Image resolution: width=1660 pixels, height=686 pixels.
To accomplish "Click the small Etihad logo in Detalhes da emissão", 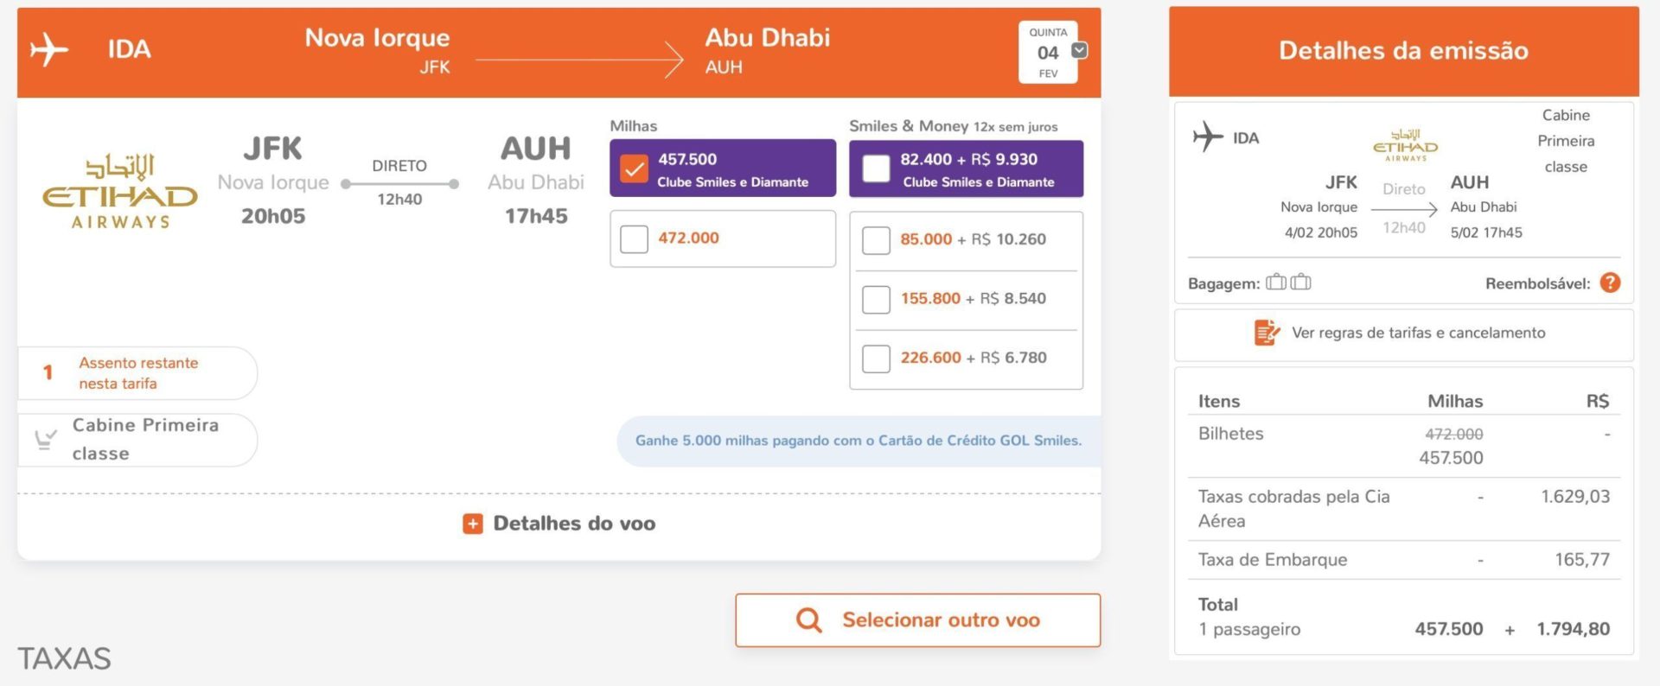I will click(x=1405, y=145).
